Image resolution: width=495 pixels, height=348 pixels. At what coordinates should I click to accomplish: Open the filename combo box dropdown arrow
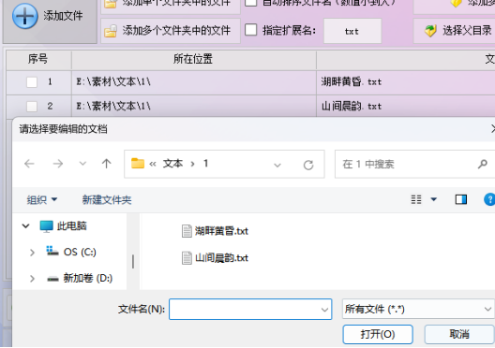pos(324,310)
